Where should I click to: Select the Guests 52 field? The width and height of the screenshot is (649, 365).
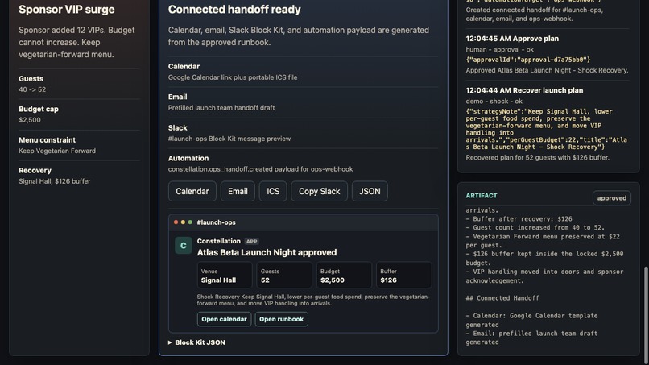284,275
